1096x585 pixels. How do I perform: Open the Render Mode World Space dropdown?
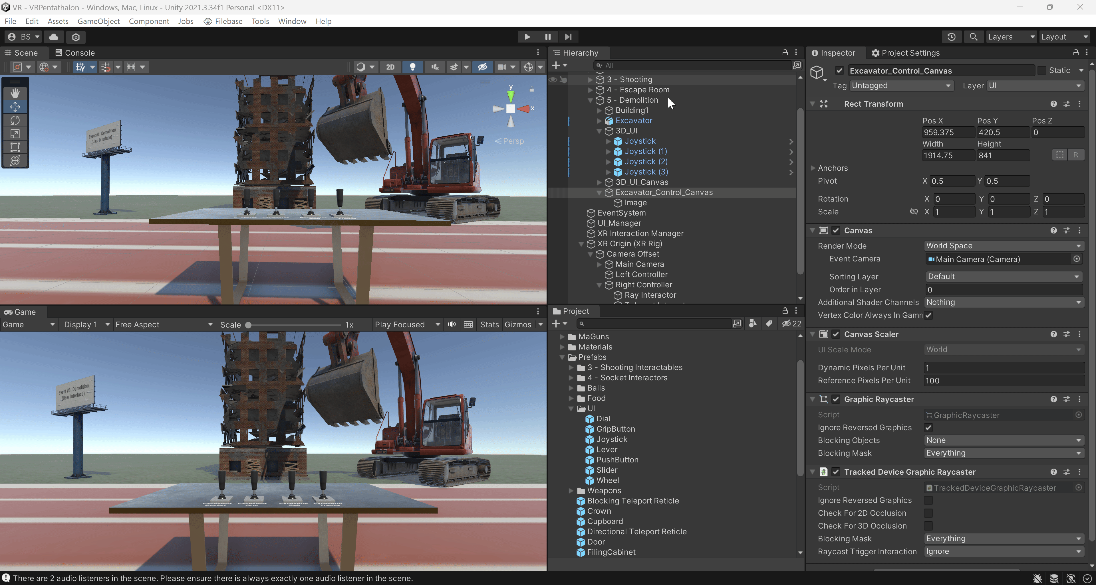[x=1003, y=245]
